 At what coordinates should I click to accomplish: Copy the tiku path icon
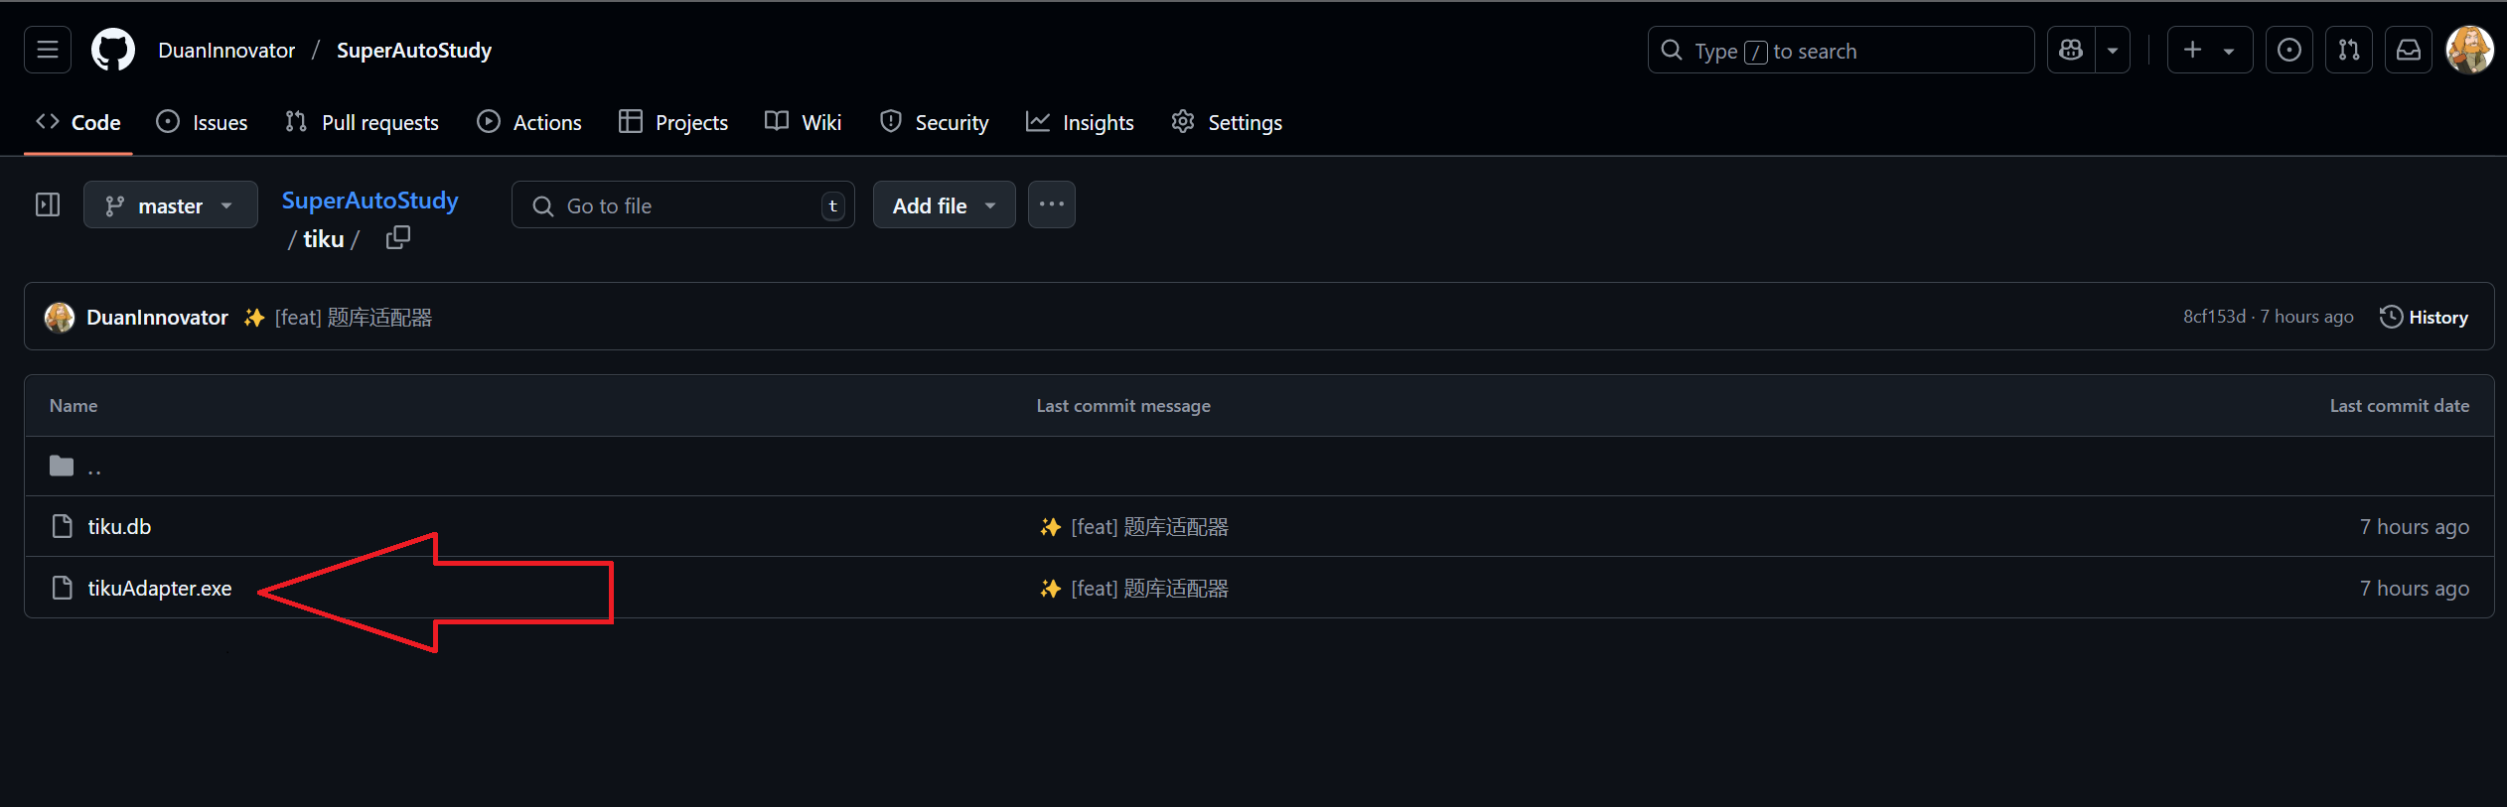[398, 237]
